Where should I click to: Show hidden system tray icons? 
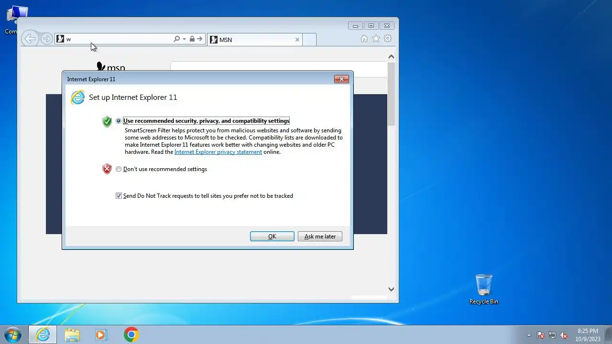click(529, 335)
